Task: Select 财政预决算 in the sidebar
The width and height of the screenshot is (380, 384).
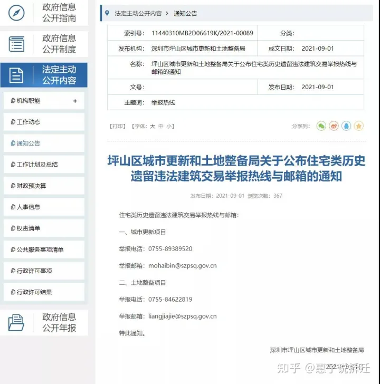Action: pos(31,186)
